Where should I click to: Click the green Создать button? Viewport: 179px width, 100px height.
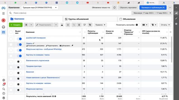click(16, 25)
